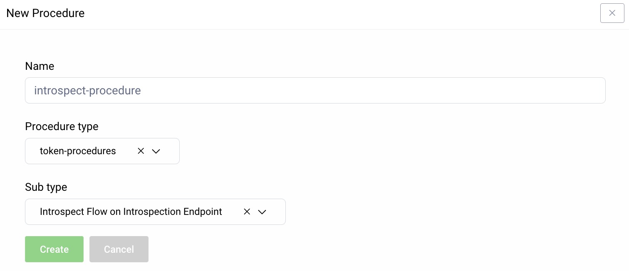This screenshot has height=271, width=629.
Task: Close the New Procedure dialog
Action: click(612, 13)
